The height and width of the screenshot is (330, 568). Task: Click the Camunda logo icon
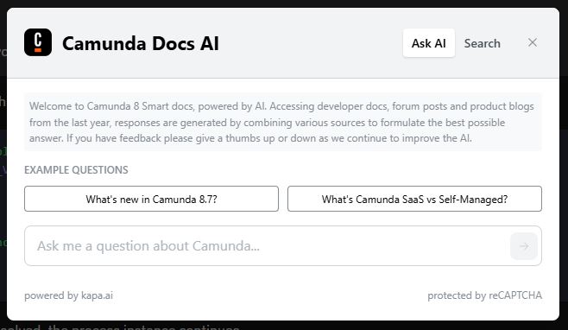pos(38,42)
